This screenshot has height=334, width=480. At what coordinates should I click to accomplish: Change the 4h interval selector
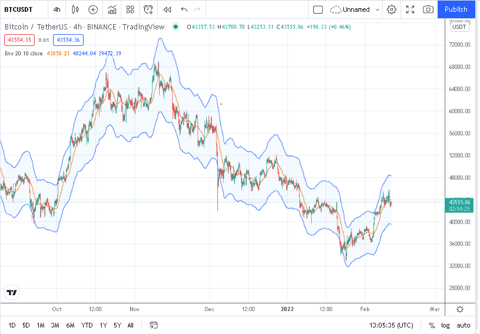(57, 9)
